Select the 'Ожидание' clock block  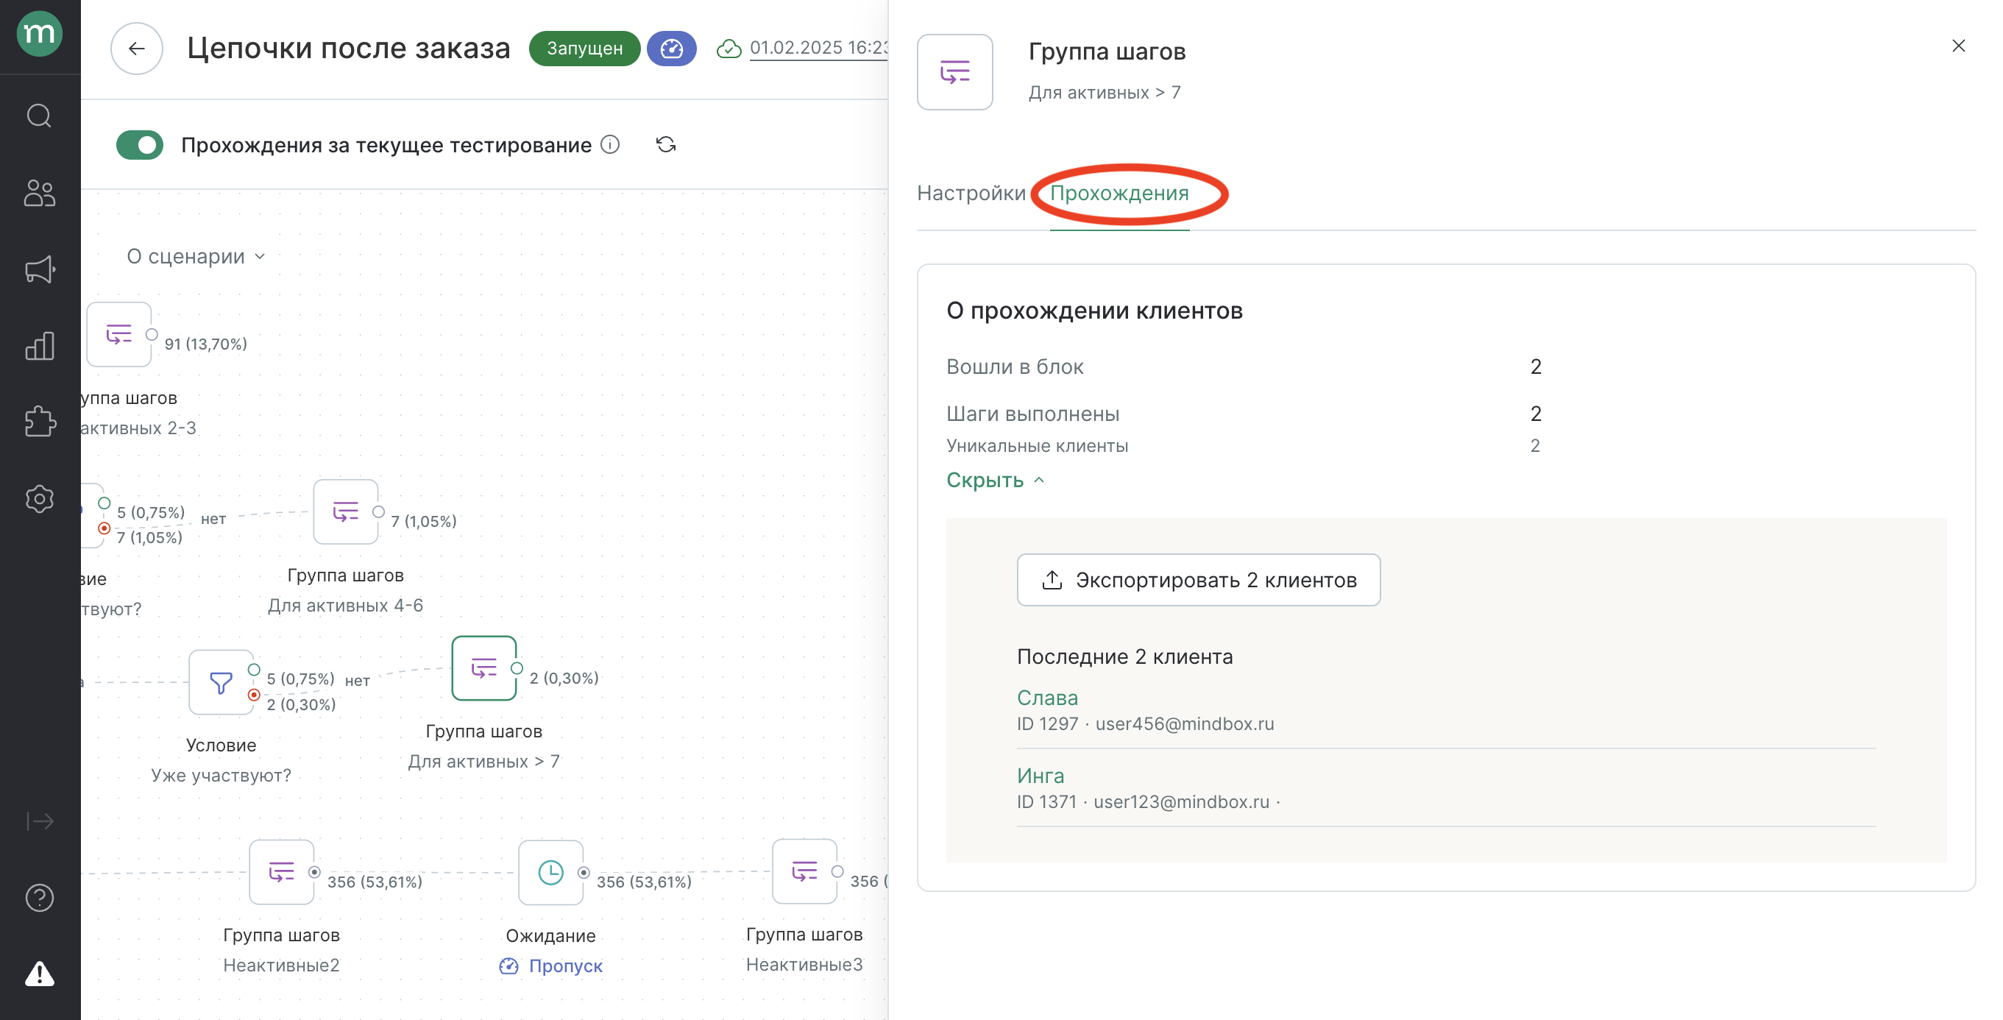(550, 871)
